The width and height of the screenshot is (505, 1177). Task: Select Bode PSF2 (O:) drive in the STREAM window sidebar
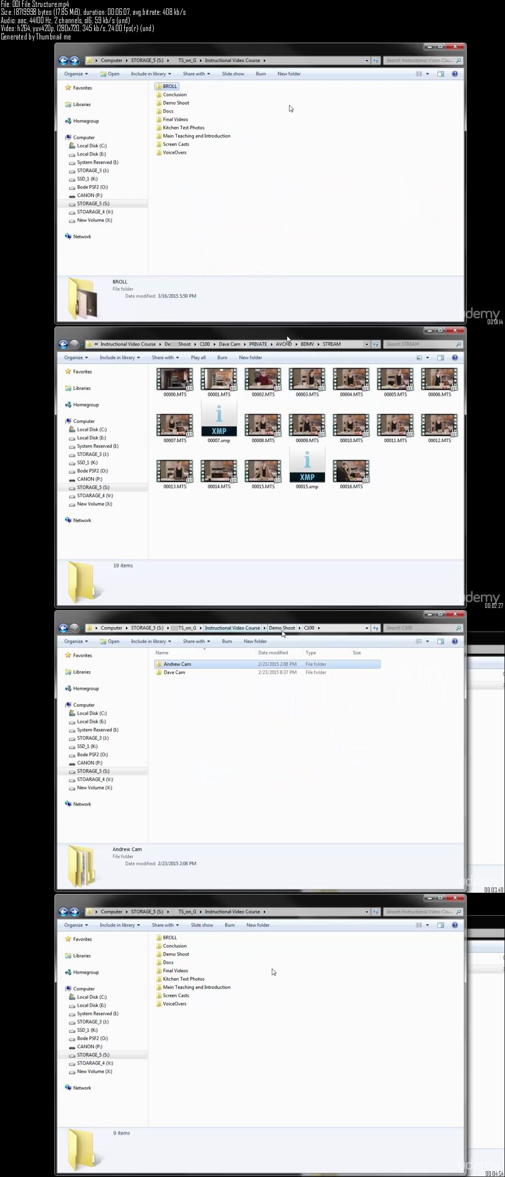88,471
